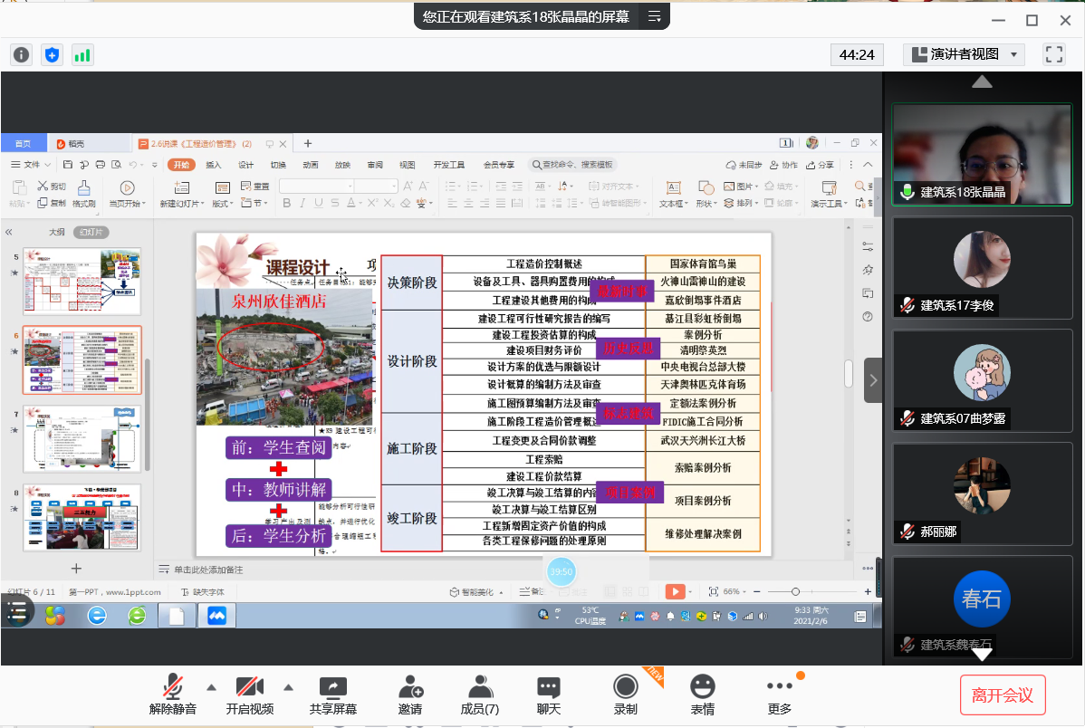
Task: Open the Chat panel
Action: (x=548, y=694)
